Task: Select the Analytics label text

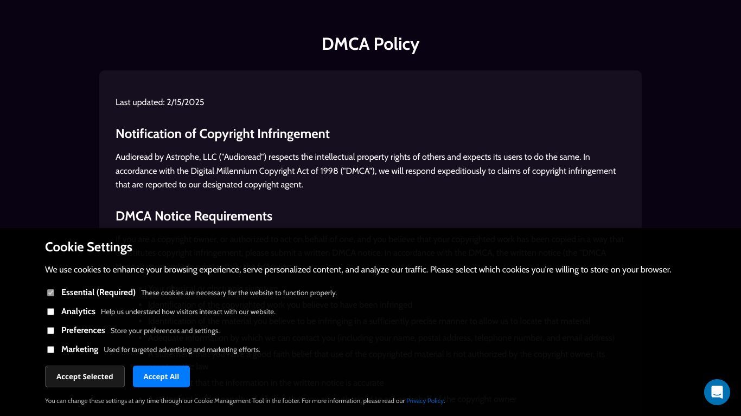Action: tap(78, 311)
